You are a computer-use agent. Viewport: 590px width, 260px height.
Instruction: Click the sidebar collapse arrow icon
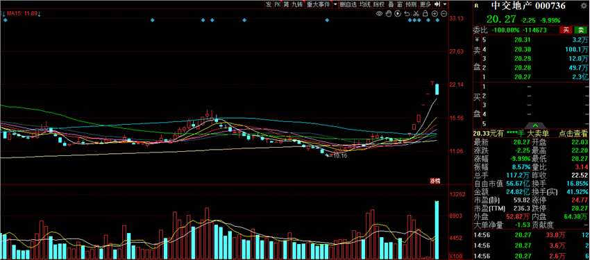click(x=437, y=4)
